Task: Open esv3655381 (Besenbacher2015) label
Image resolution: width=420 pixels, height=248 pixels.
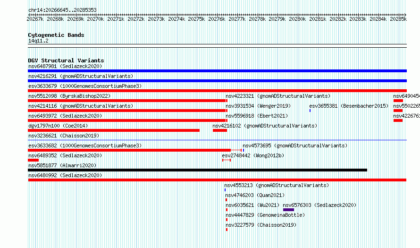Action: (x=349, y=106)
